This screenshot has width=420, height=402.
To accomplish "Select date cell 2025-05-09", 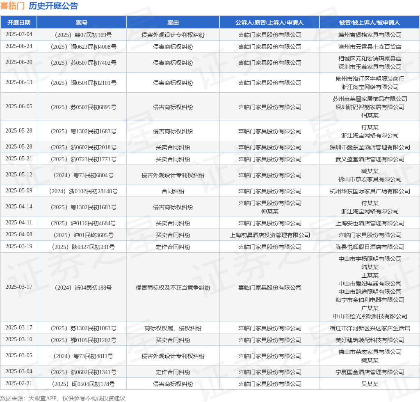I will (x=19, y=190).
